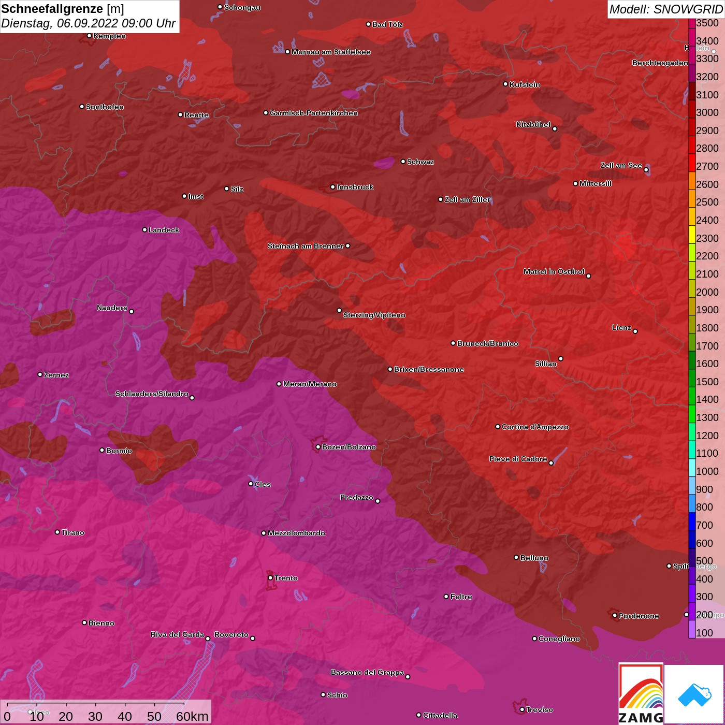Select the Kempten label

pyautogui.click(x=109, y=36)
